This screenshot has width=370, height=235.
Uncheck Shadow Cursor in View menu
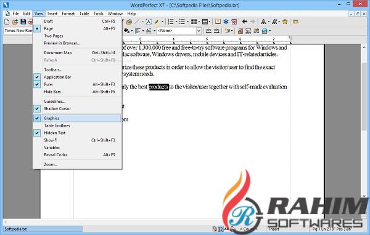click(x=77, y=108)
